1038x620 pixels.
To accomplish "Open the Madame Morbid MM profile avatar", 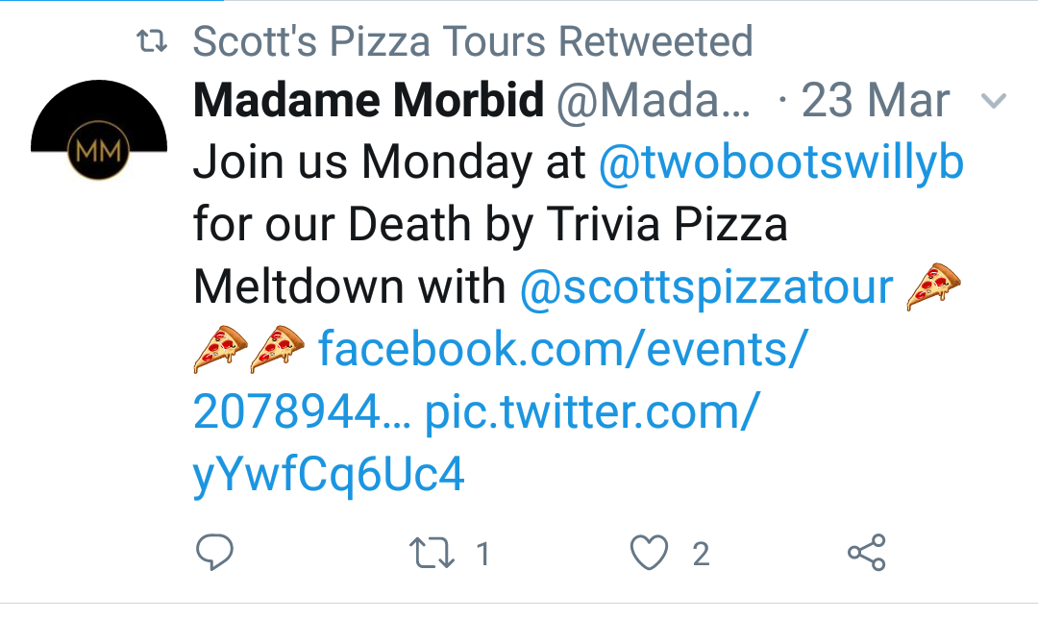I will [99, 131].
